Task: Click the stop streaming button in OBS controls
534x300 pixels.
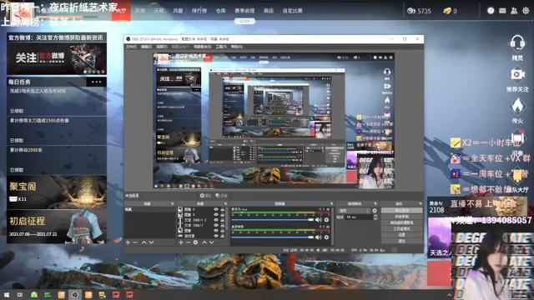Action: 402,211
